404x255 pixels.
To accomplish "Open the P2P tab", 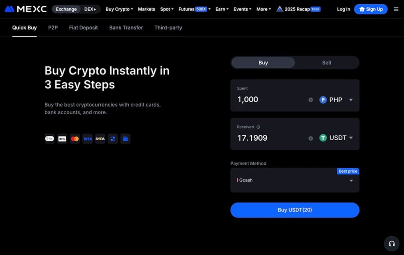I will pyautogui.click(x=53, y=28).
